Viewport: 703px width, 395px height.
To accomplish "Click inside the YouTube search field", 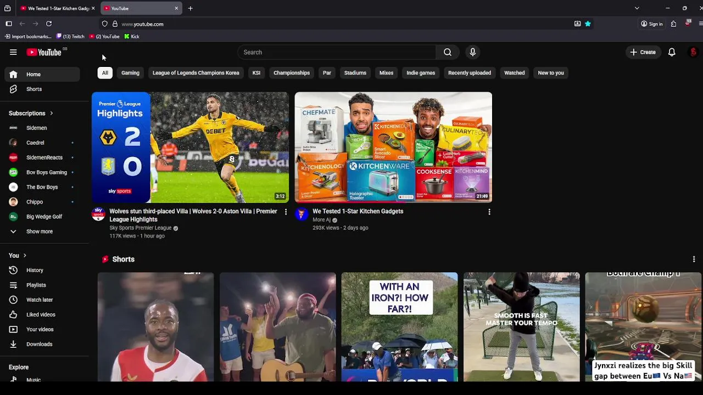I will [x=337, y=52].
